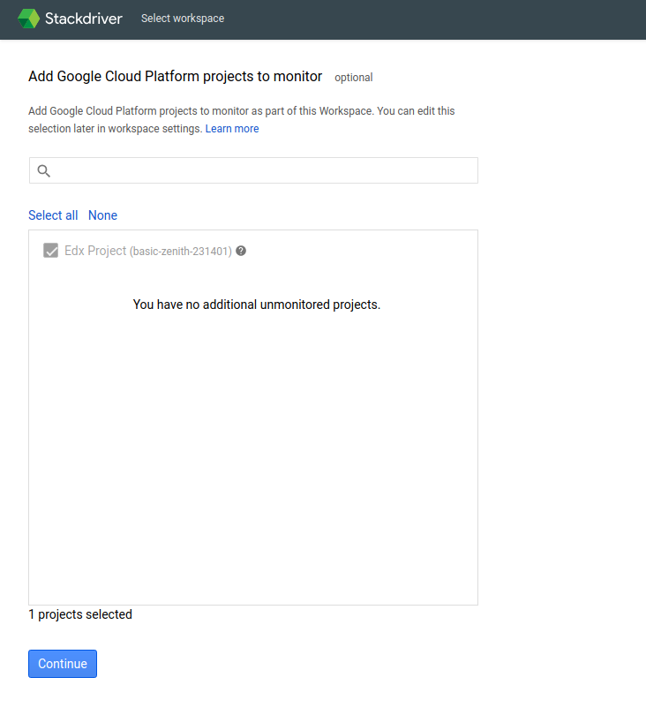The image size is (646, 715).
Task: Click empty space inside the project list panel
Action: click(x=253, y=459)
